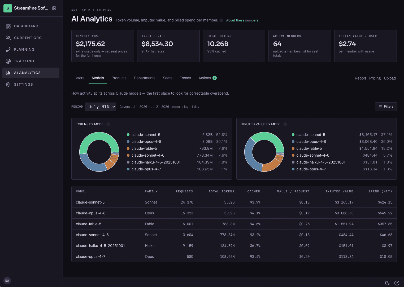Sort by the Spend (Net) column header

[x=380, y=191]
